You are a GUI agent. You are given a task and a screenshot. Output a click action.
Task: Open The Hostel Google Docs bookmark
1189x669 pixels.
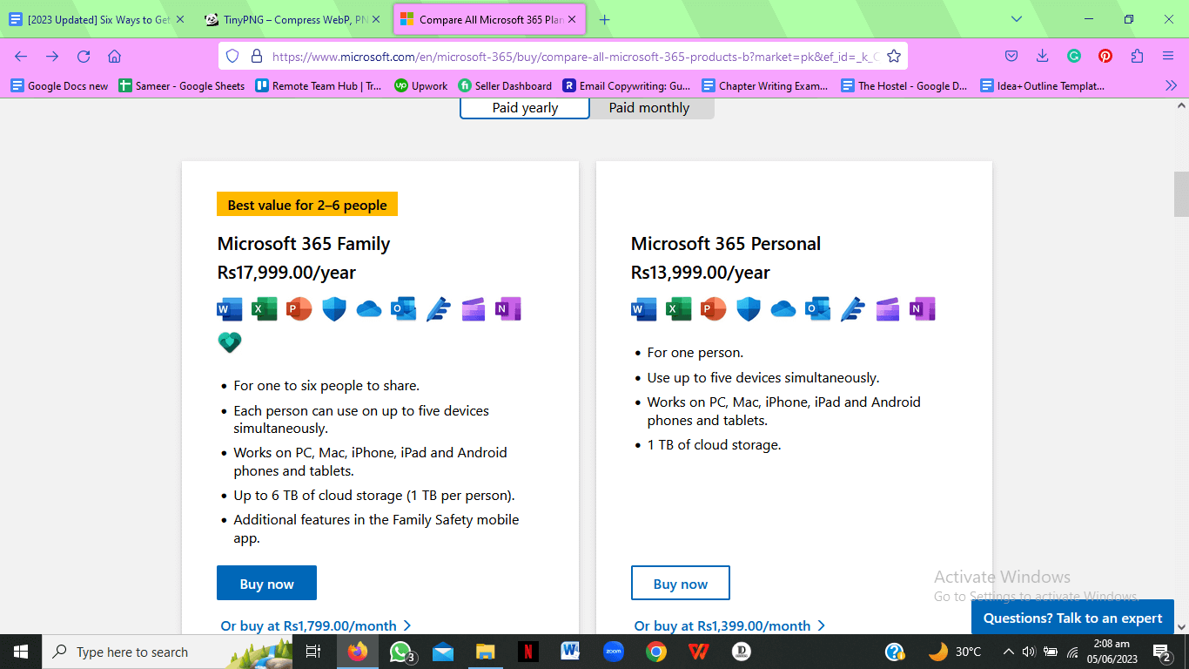904,85
